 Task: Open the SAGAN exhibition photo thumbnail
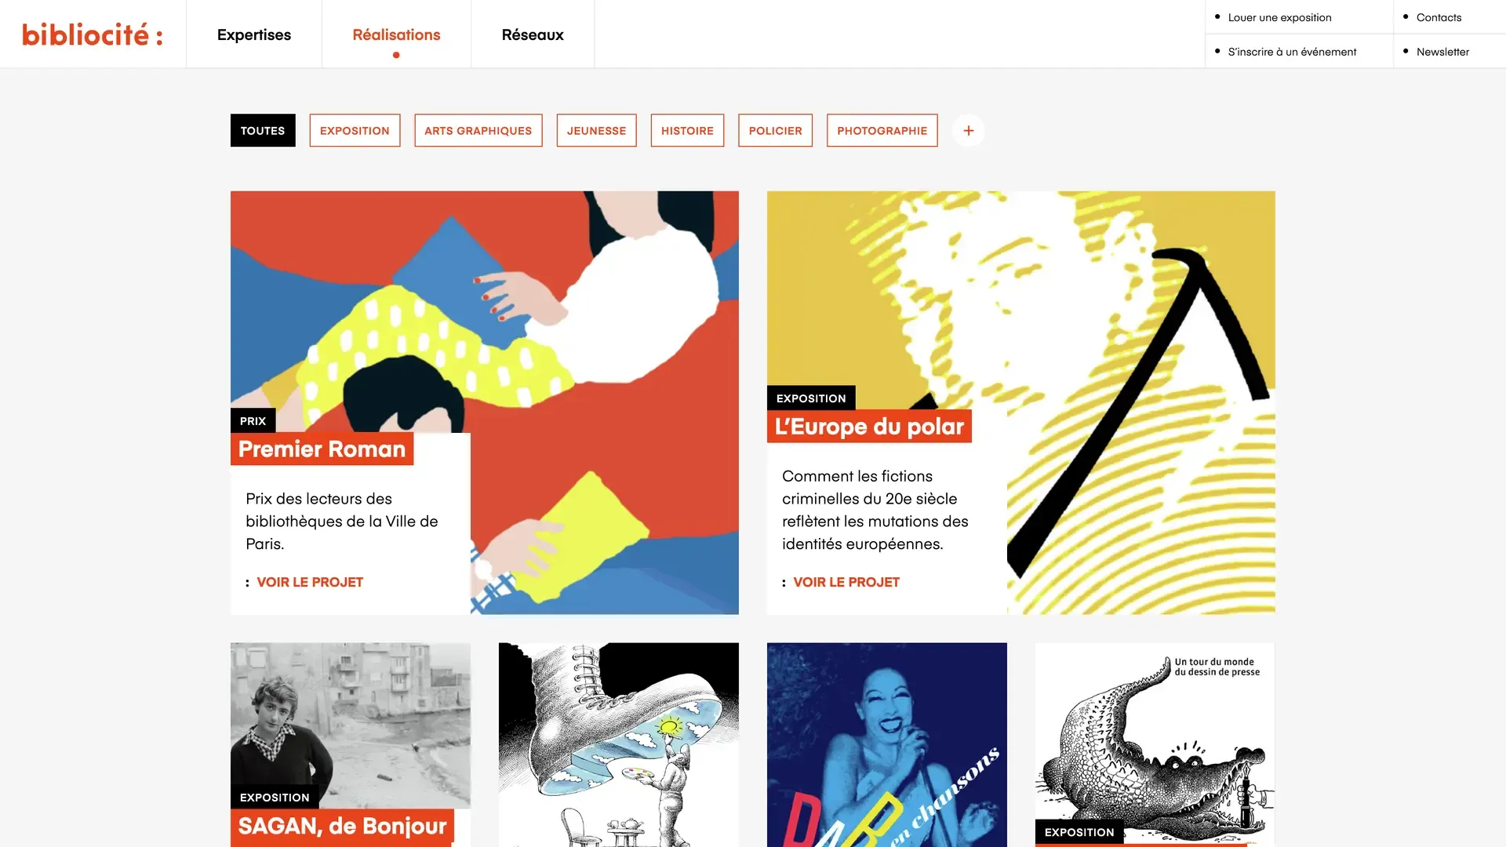coord(351,725)
